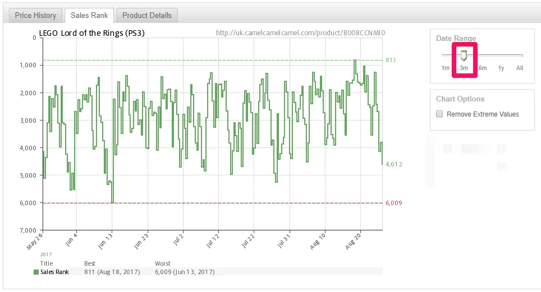
Task: Click the Title column header
Action: tap(46, 263)
